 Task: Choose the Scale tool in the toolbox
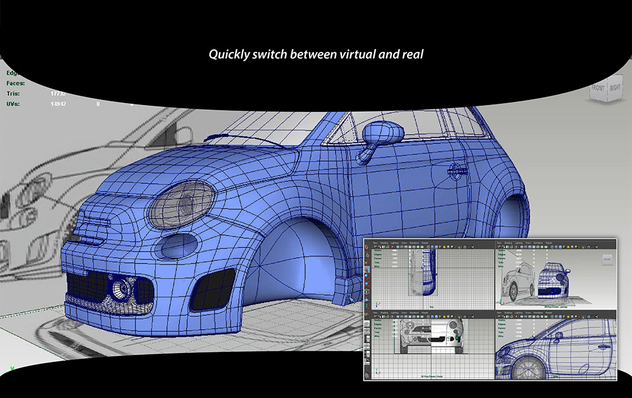[367, 284]
